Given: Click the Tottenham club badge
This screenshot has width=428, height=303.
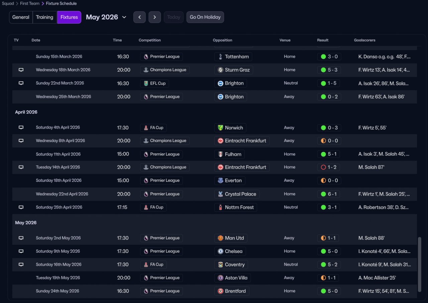Looking at the screenshot, I should point(220,57).
